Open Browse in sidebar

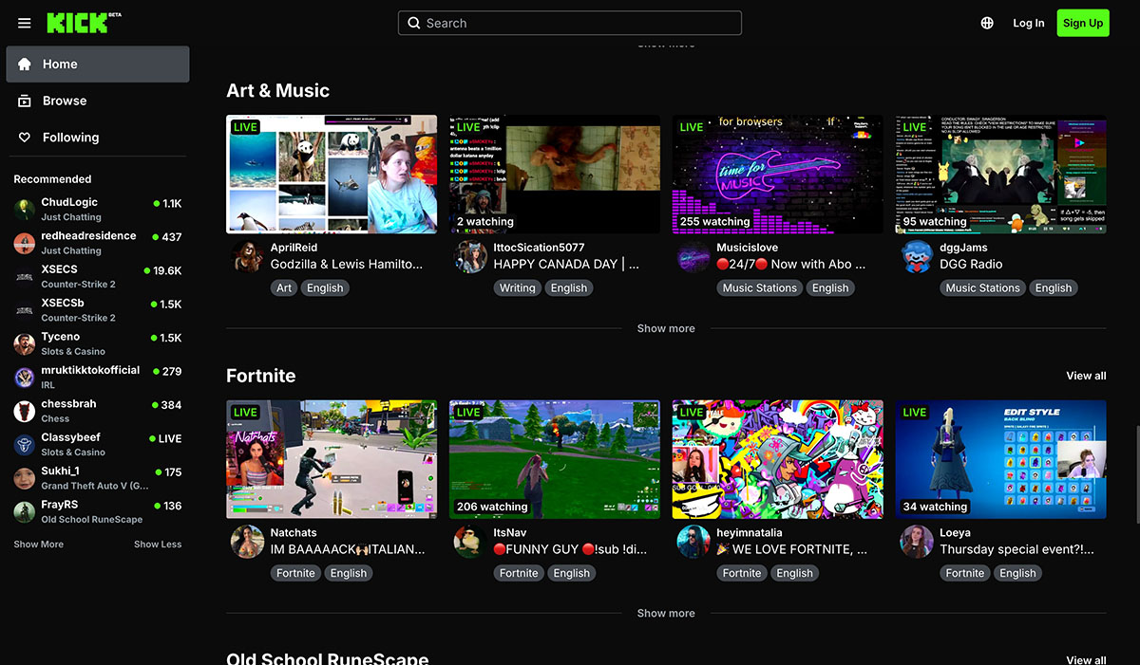pyautogui.click(x=98, y=101)
